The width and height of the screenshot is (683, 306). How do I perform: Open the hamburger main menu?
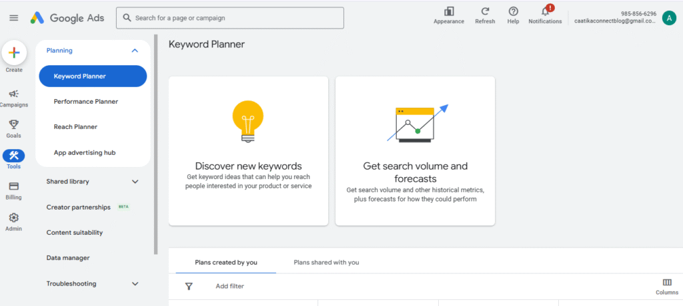coord(13,18)
